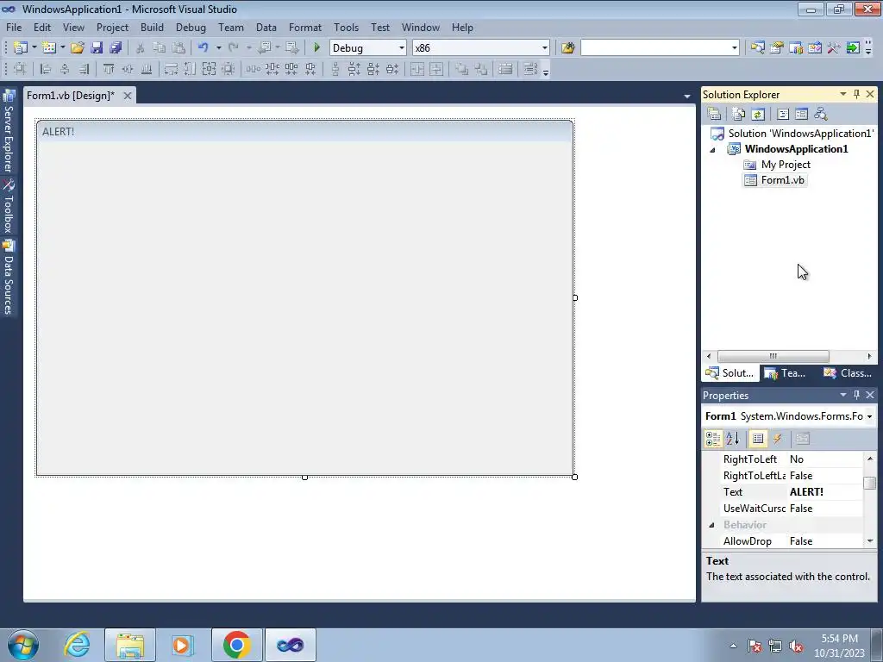Open the Toolbox hammer-and-wrench toolbar icon
Image resolution: width=883 pixels, height=662 pixels.
834,48
